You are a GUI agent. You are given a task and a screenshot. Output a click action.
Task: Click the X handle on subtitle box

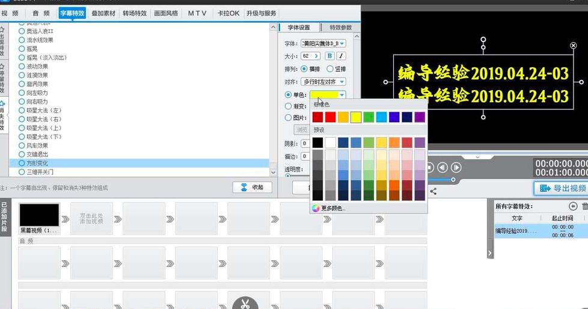(x=573, y=45)
